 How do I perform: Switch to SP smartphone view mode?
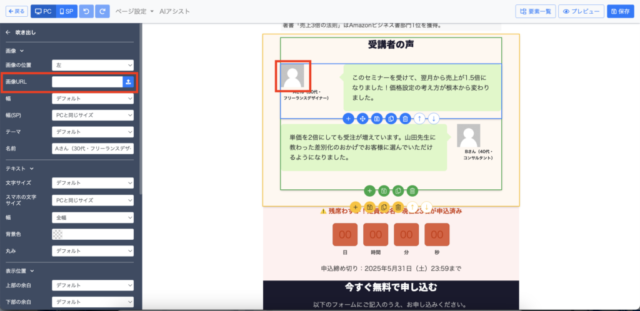pyautogui.click(x=66, y=11)
